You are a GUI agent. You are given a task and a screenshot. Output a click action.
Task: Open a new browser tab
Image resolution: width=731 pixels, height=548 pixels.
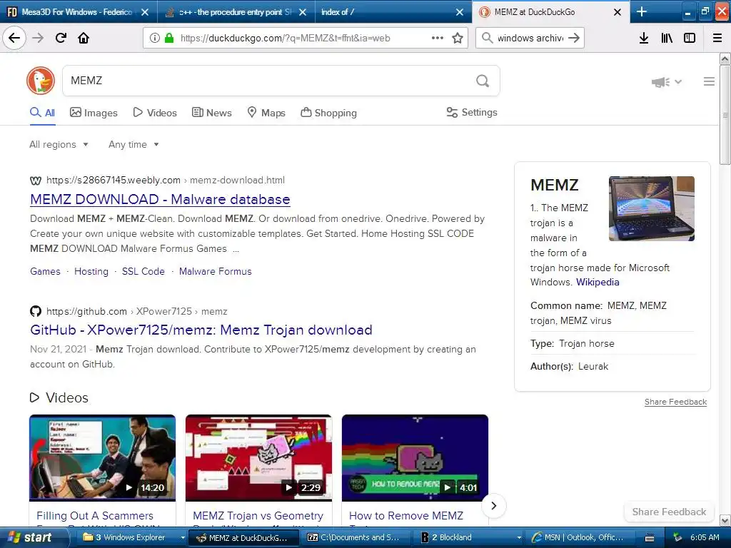(642, 11)
